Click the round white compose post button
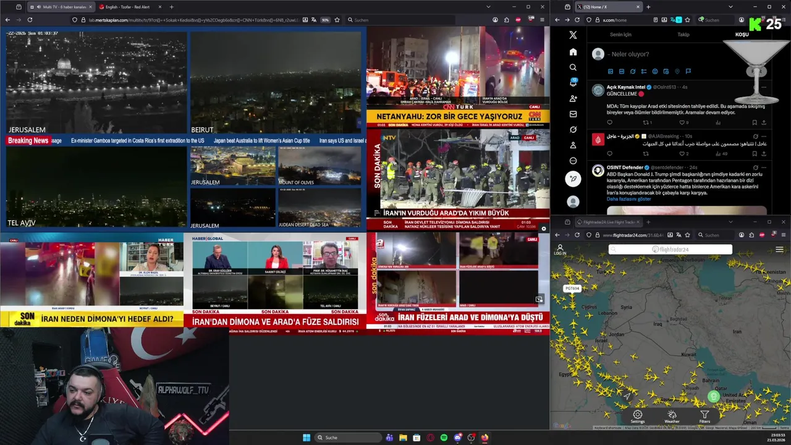791x445 pixels. pos(573,179)
